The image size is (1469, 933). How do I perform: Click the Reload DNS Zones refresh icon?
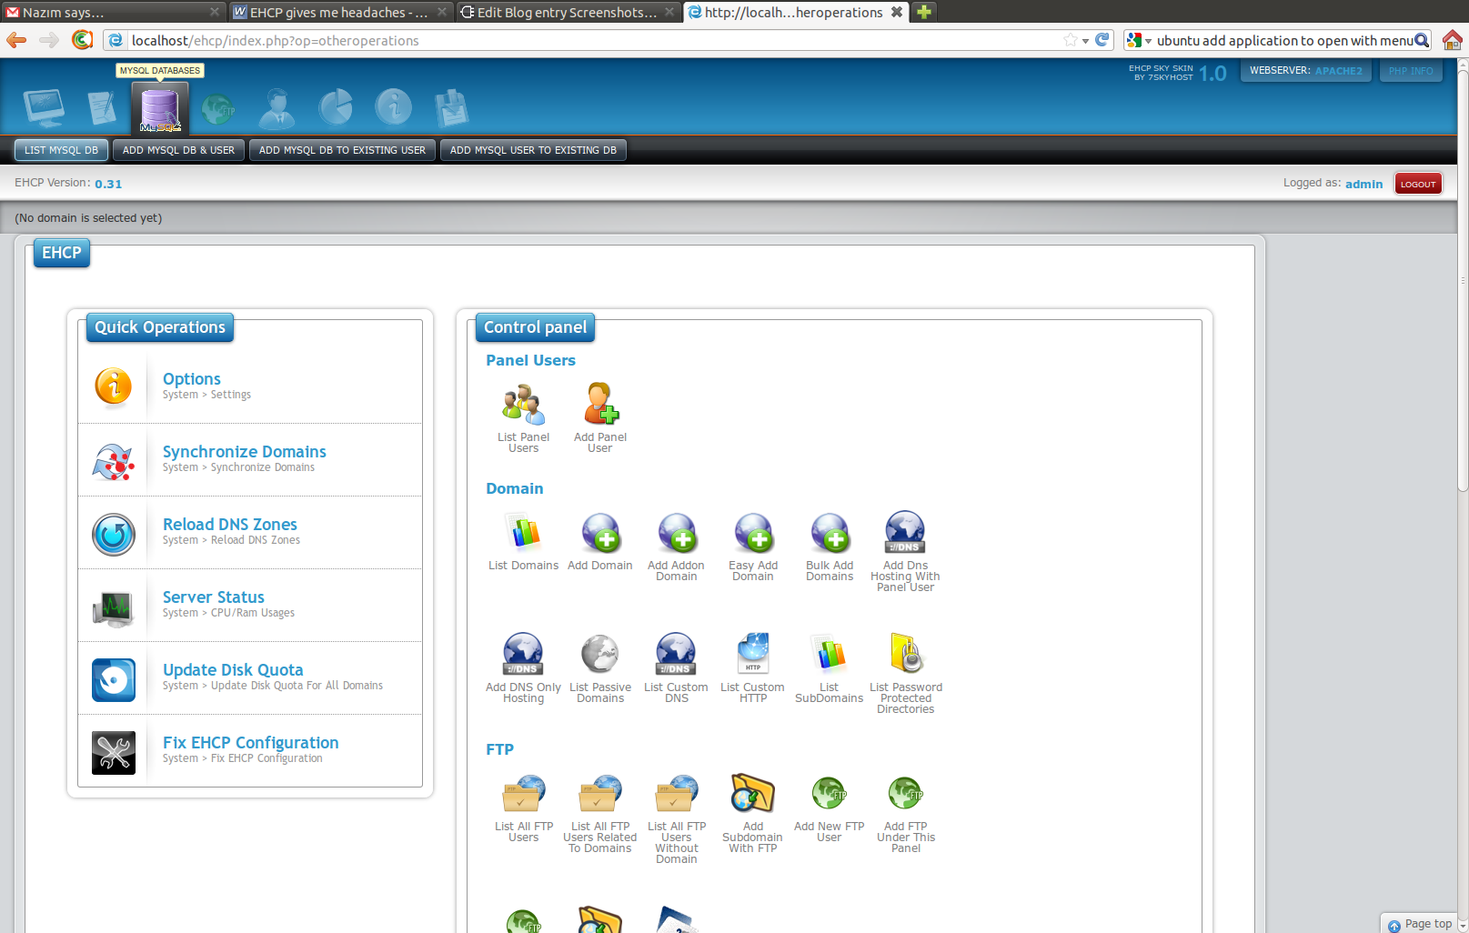(x=114, y=534)
